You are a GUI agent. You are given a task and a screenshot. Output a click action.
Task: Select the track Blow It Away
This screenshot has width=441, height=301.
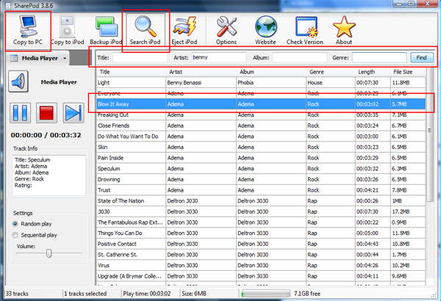click(261, 104)
